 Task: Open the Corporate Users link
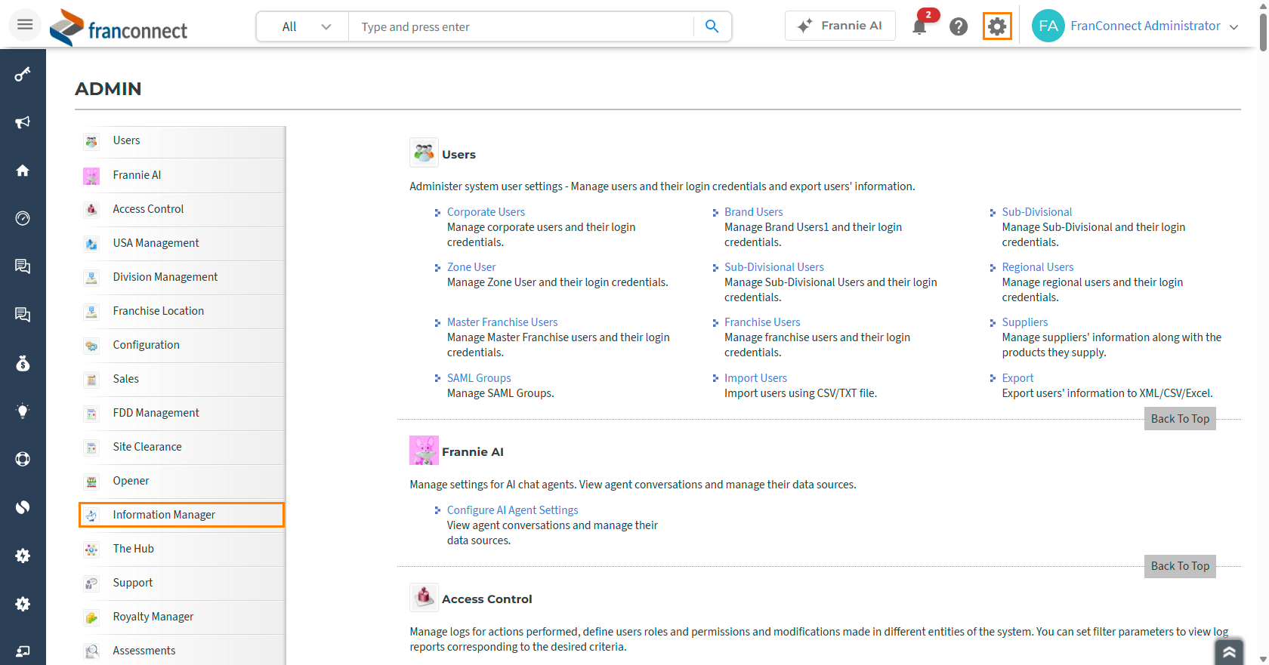[486, 212]
